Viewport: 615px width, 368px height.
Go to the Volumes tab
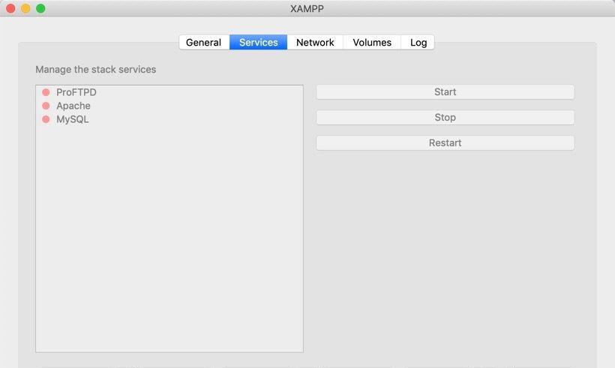[x=372, y=42]
